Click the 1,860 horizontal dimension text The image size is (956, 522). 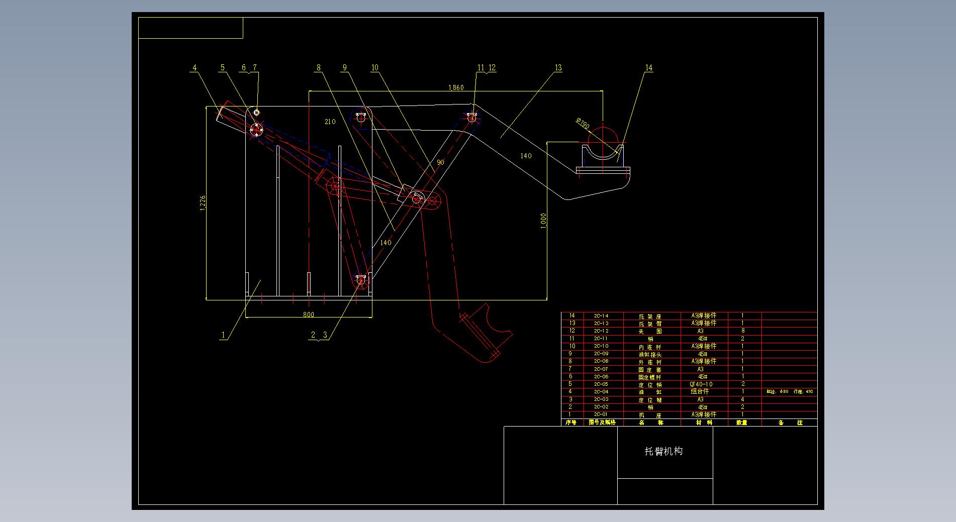(456, 87)
